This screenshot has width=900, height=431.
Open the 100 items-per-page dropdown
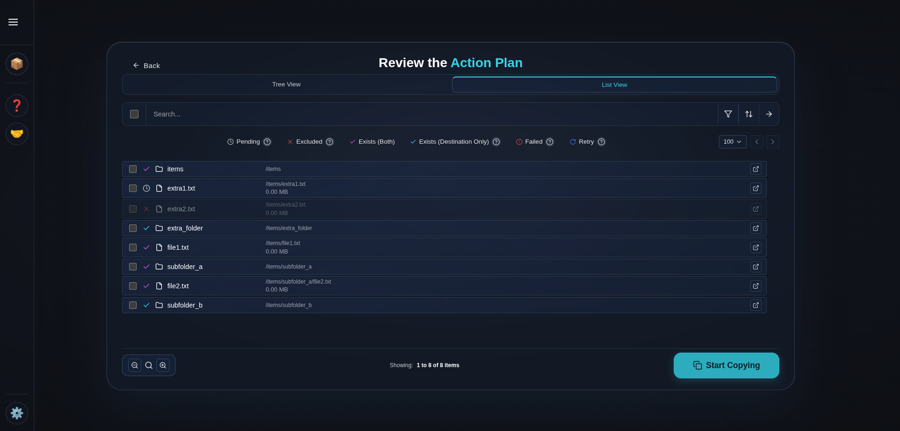pyautogui.click(x=732, y=142)
